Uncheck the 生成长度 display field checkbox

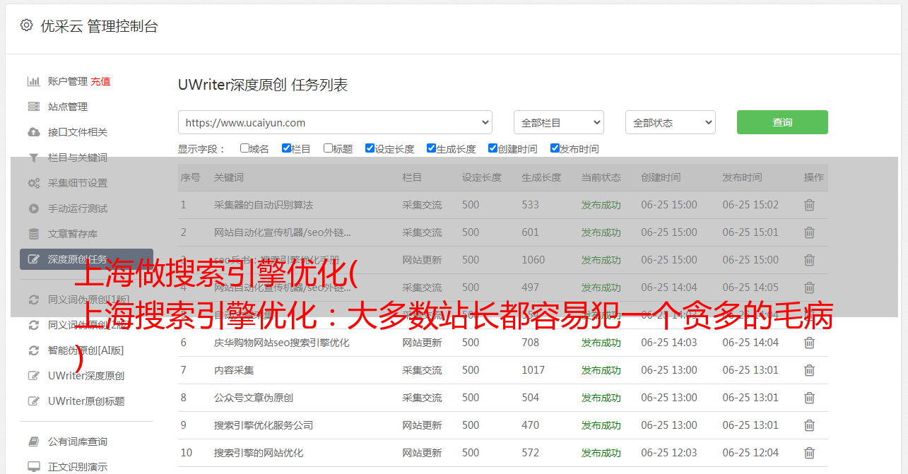coord(431,148)
